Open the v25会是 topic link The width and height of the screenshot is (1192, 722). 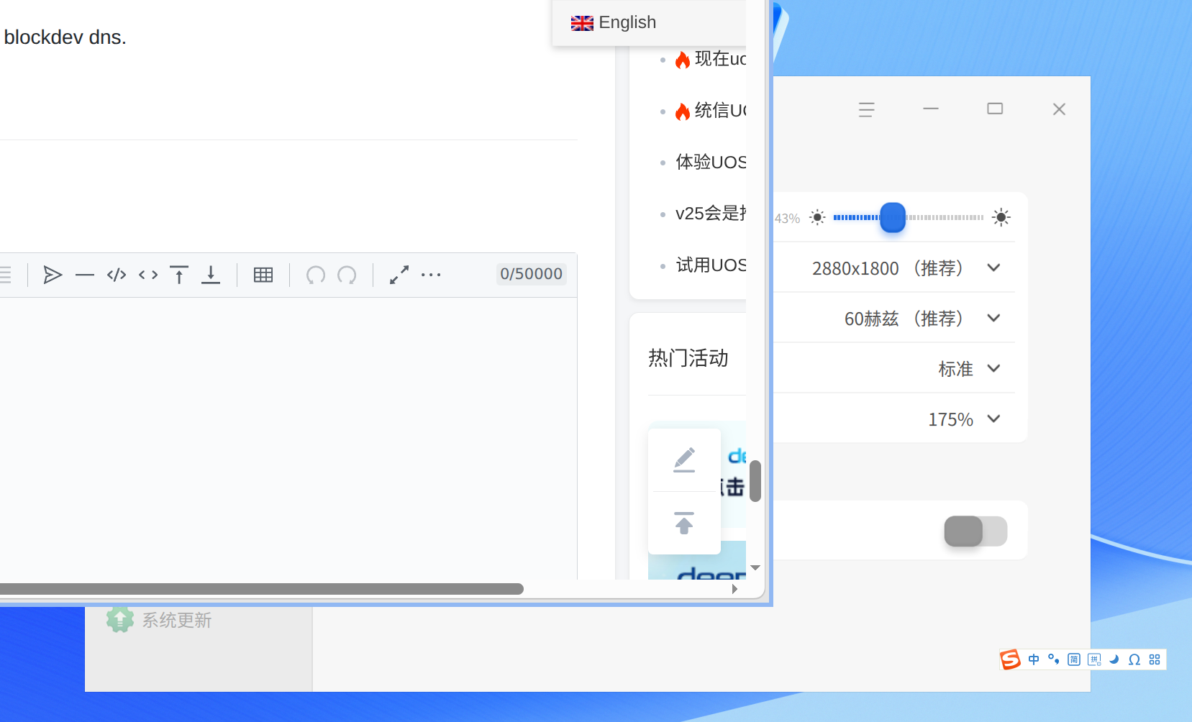point(711,214)
